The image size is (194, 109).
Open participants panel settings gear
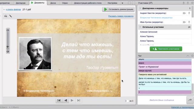(192, 3)
